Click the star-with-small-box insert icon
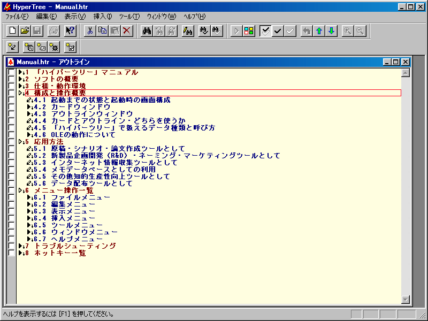Viewport: 428px width, 321px height. [x=42, y=47]
